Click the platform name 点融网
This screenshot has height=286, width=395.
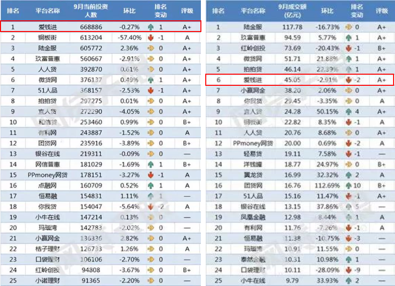coord(48,186)
